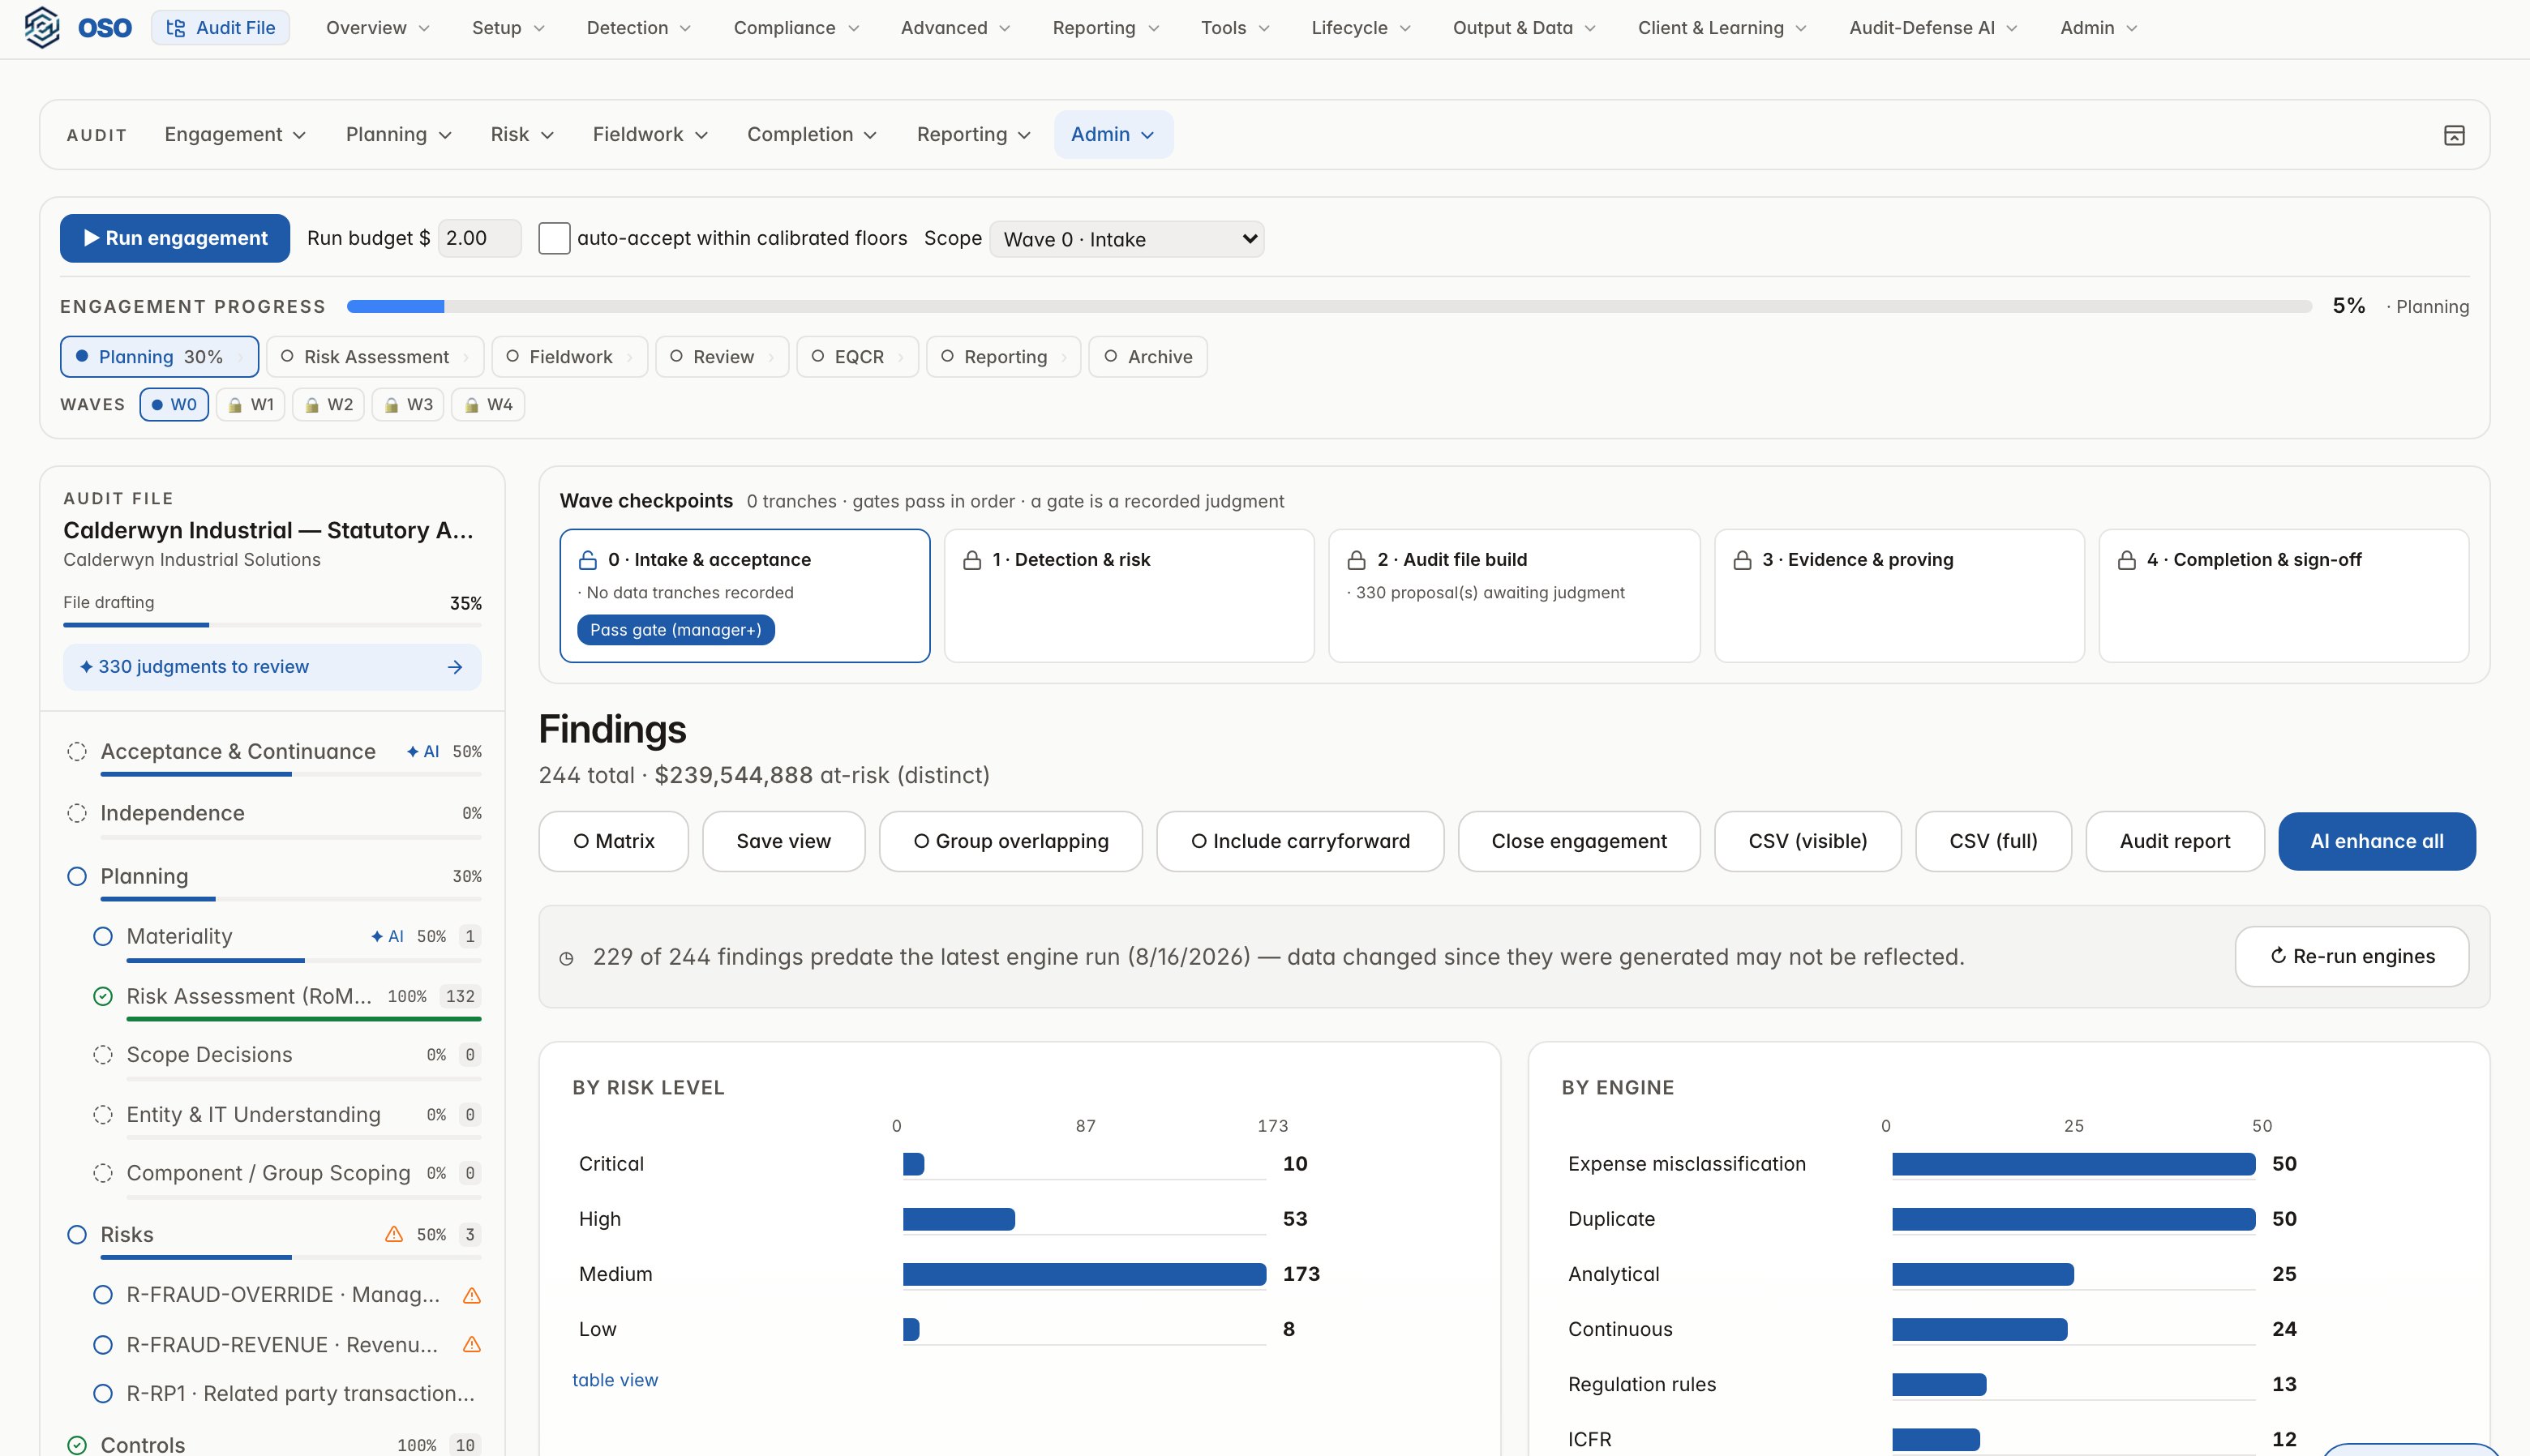Expand the Fieldwork audit menu
This screenshot has width=2530, height=1456.
tap(650, 134)
